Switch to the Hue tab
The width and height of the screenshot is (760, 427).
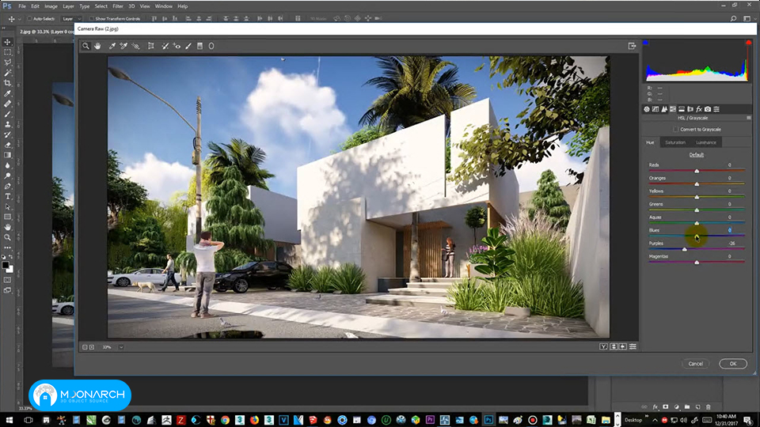(x=650, y=142)
